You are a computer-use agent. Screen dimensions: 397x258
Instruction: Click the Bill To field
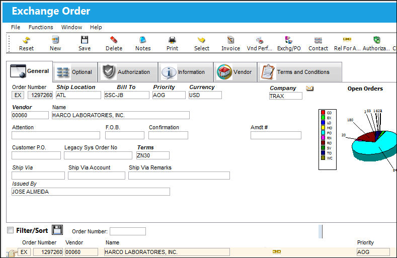tap(127, 95)
